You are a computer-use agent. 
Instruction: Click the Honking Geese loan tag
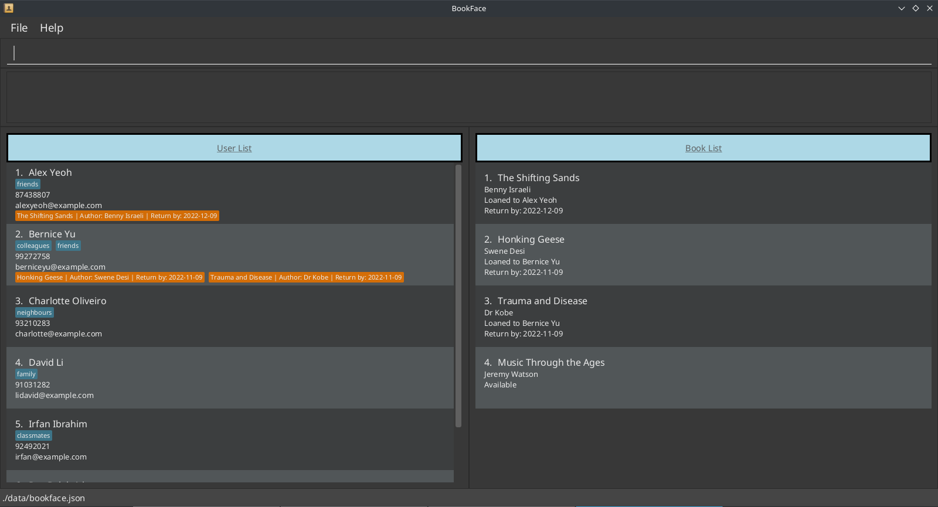click(x=110, y=277)
